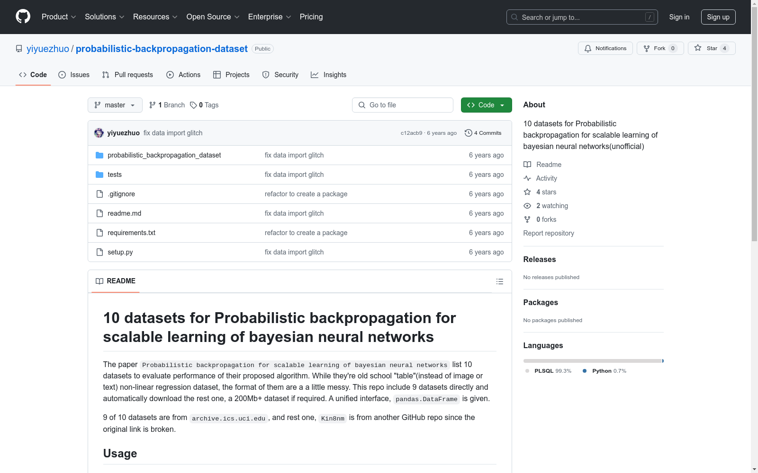This screenshot has height=473, width=758.
Task: Open the yiyuezhuo owner profile link
Action: [48, 49]
